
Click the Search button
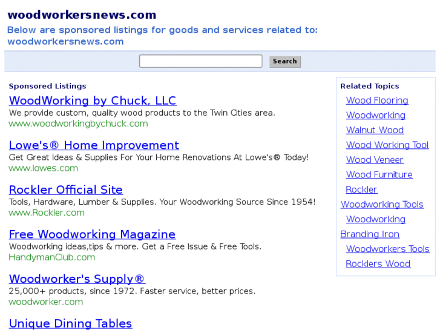click(285, 62)
